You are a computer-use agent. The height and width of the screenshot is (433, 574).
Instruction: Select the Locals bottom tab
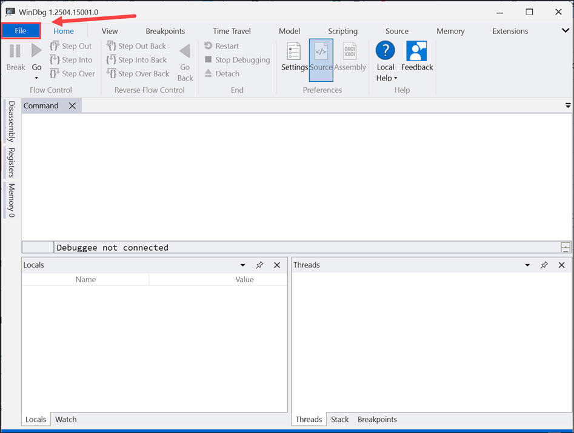tap(36, 420)
